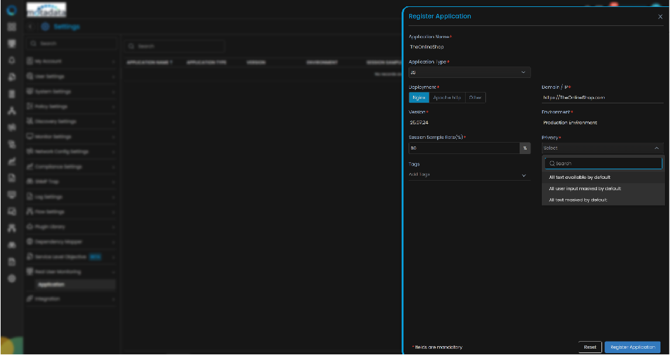Open the dashboard grid icon in nav rail
670x355 pixels.
(12, 27)
